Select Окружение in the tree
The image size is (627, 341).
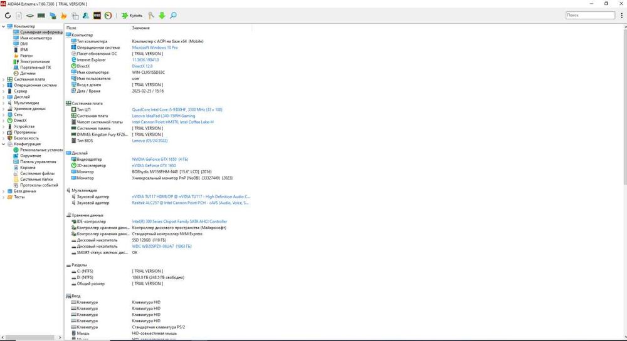(x=31, y=156)
